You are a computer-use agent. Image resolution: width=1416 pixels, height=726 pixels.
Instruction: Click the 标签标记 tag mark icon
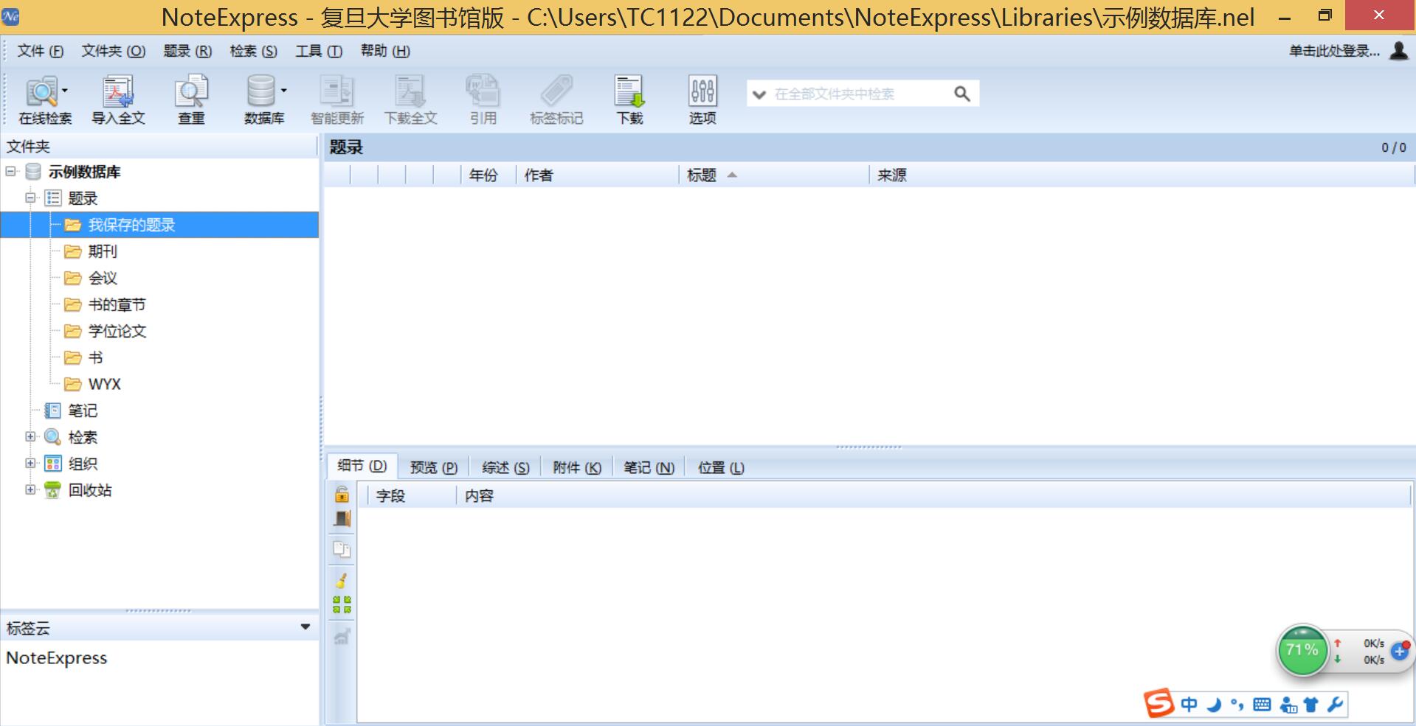(x=556, y=100)
